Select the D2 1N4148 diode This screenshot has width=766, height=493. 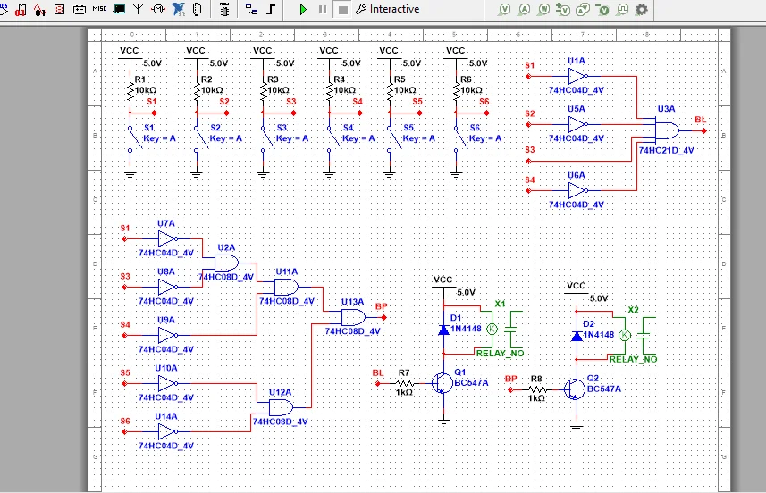tap(577, 336)
